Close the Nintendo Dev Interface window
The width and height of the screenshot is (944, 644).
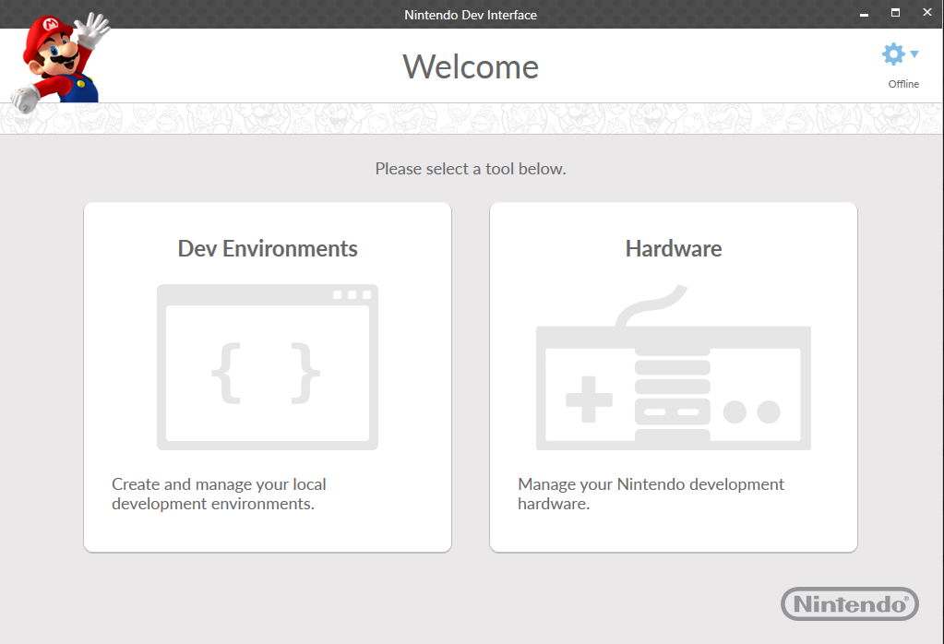click(x=927, y=12)
